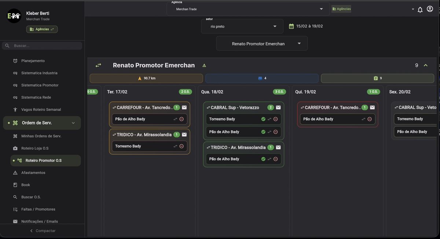440x239 pixels.
Task: Toggle green check under Wednesday's TRIDICO card
Action: [263, 159]
